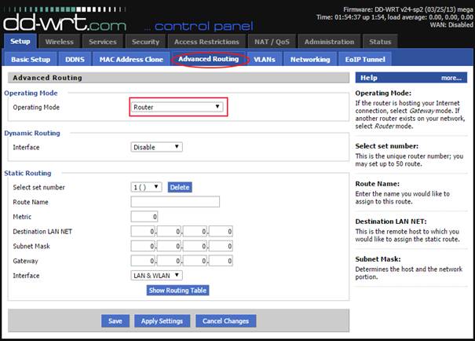This screenshot has width=475, height=341.
Task: Open the Administration tab
Action: pyautogui.click(x=329, y=42)
